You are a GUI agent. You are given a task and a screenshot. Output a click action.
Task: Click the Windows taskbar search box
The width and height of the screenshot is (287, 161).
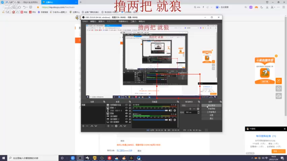point(33,158)
